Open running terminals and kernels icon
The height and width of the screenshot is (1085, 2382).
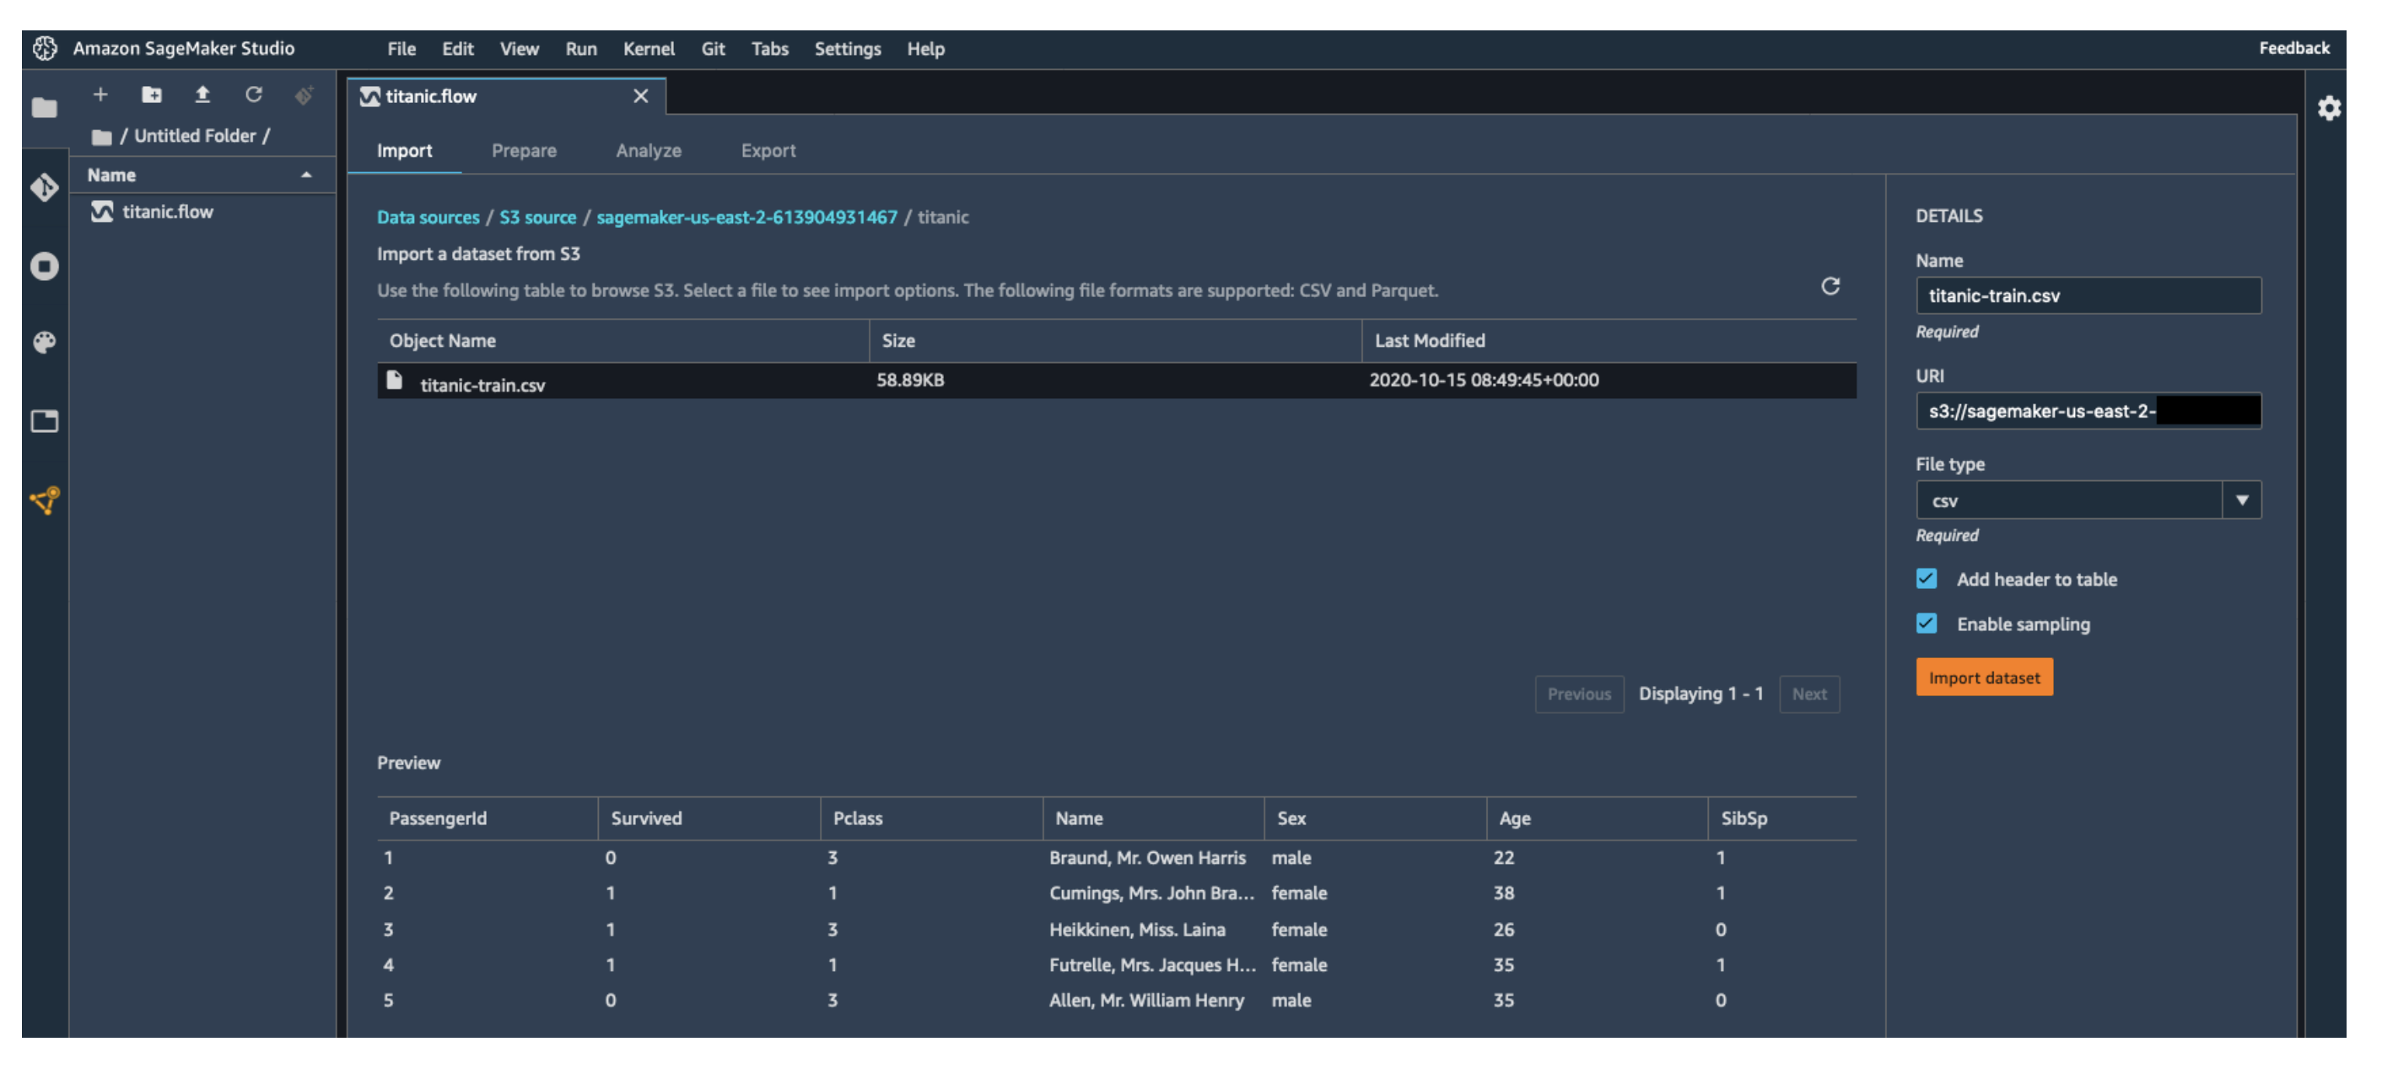coord(45,267)
